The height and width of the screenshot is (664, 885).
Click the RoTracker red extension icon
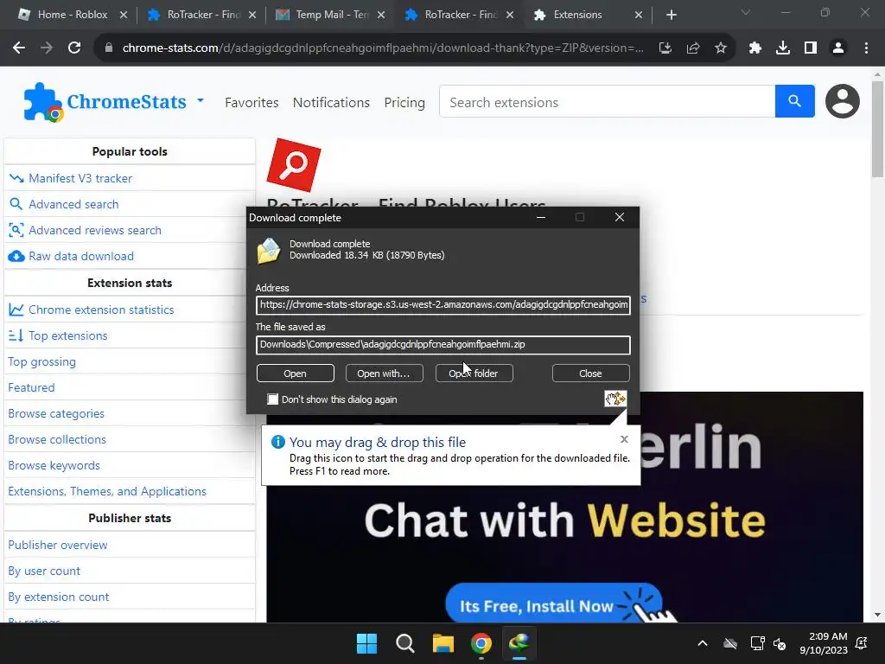(x=294, y=164)
